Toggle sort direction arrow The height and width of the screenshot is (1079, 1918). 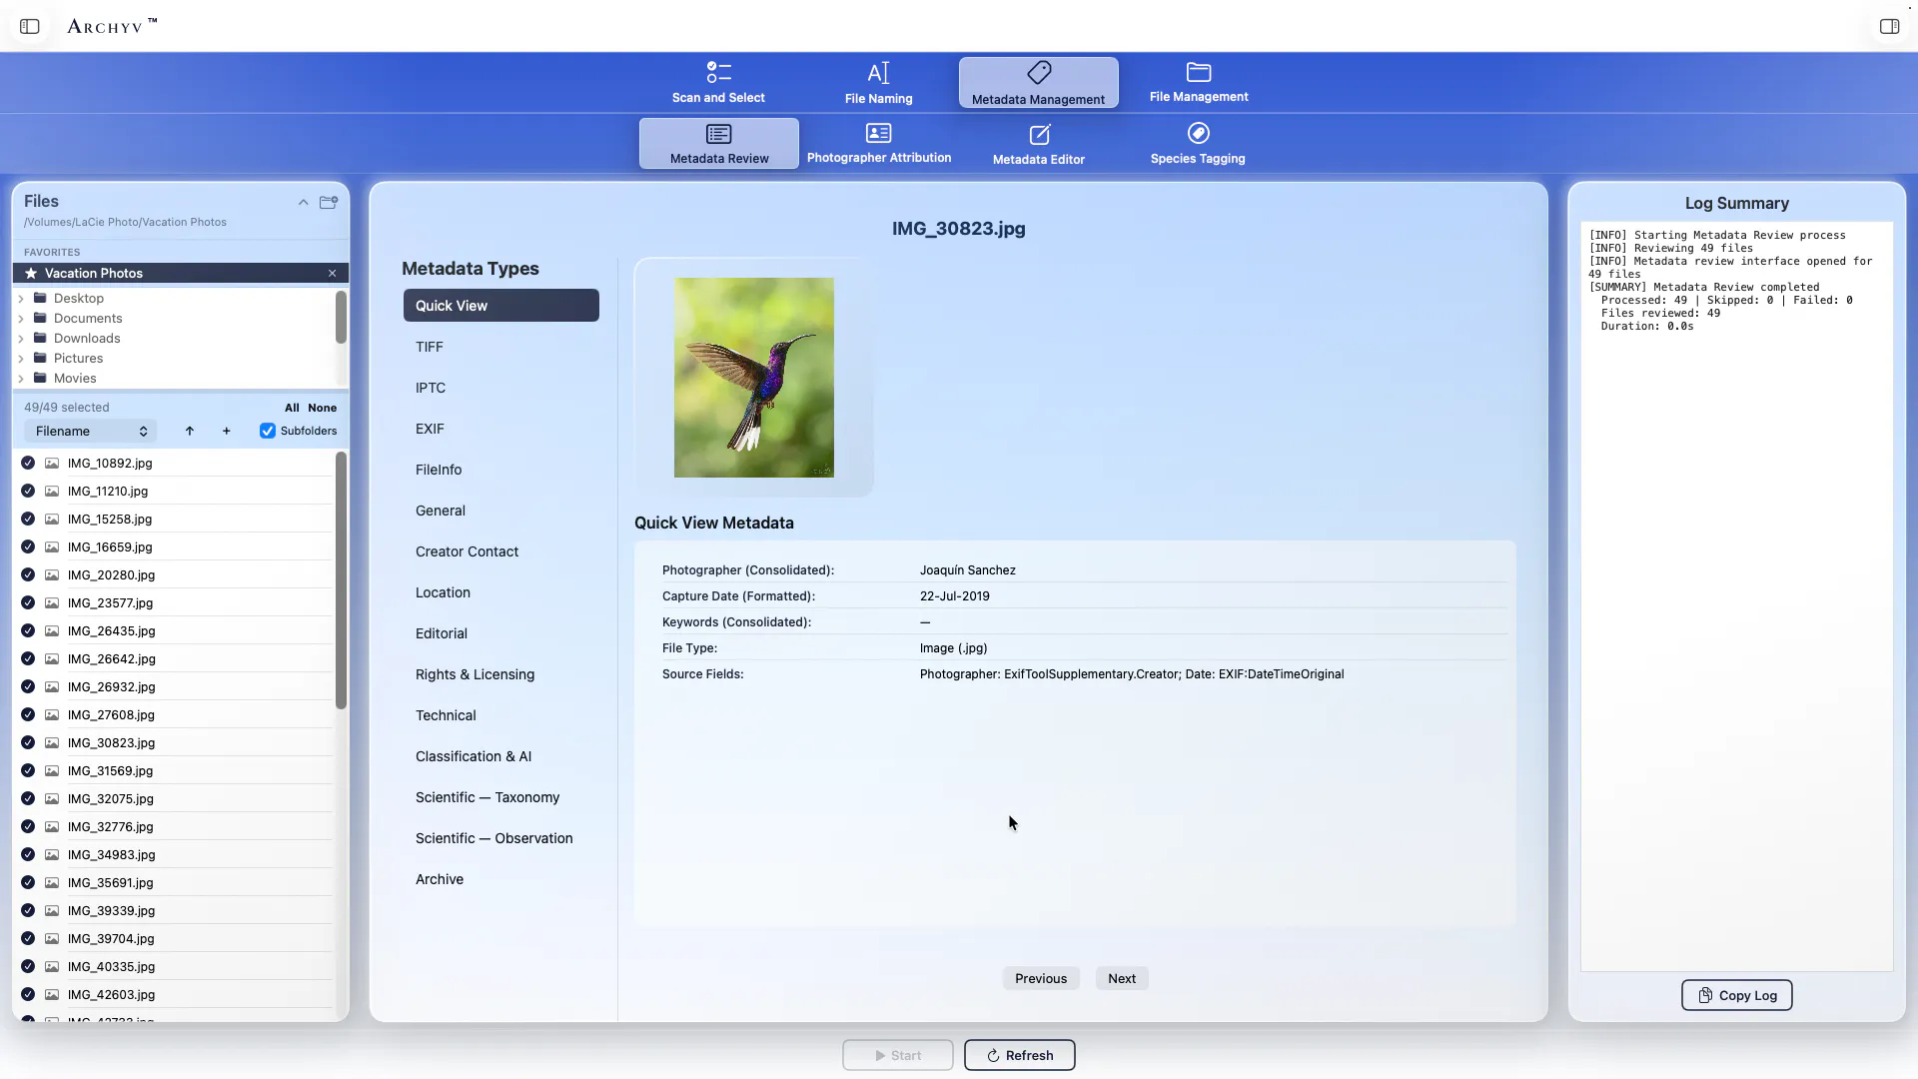[x=190, y=432]
